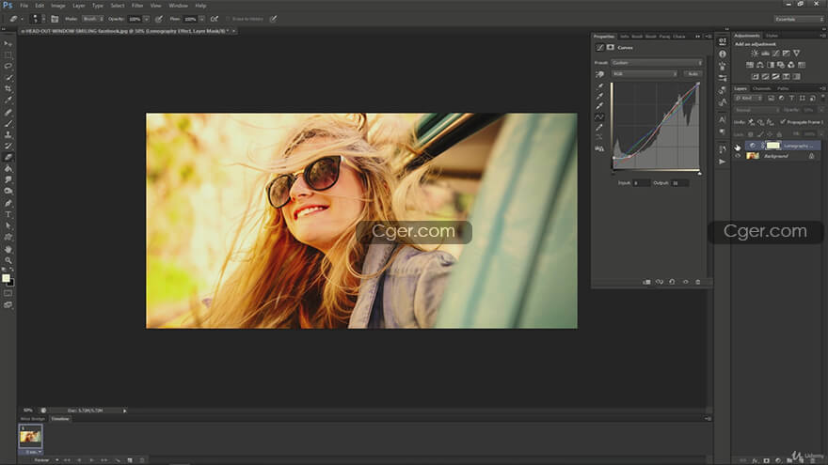Click the clip-to-layer icon in Properties

[646, 282]
